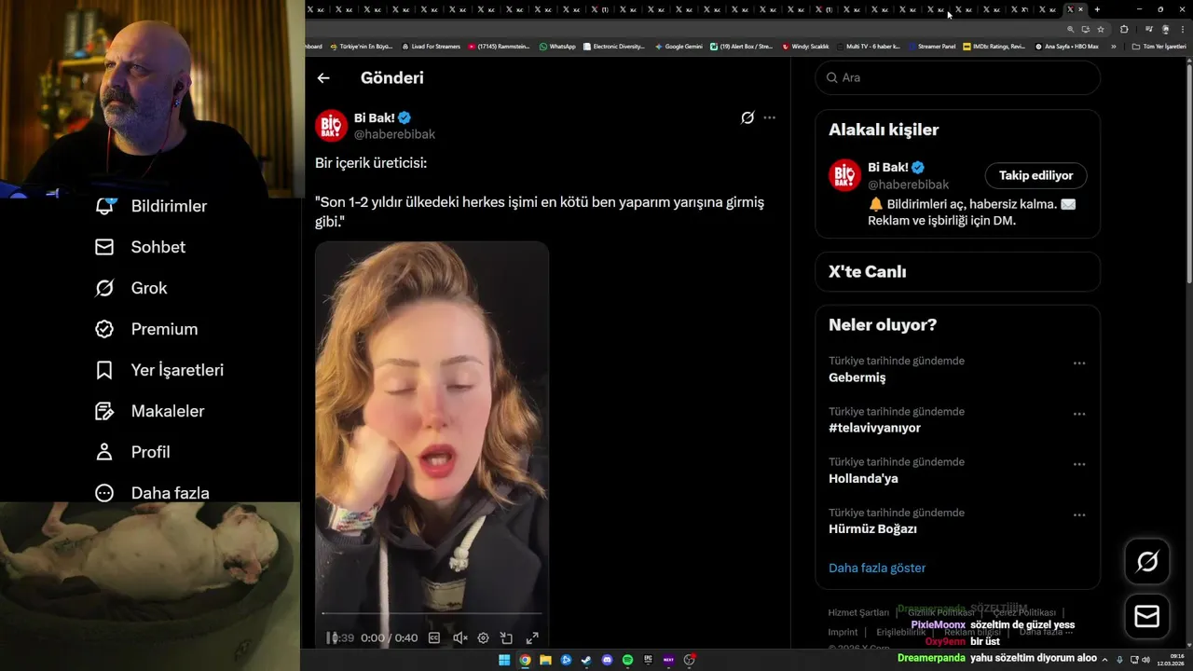
Task: Open Premium from the sidebar
Action: (x=146, y=329)
